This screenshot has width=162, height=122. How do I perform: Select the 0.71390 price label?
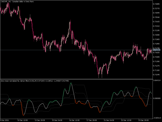coord(157,62)
